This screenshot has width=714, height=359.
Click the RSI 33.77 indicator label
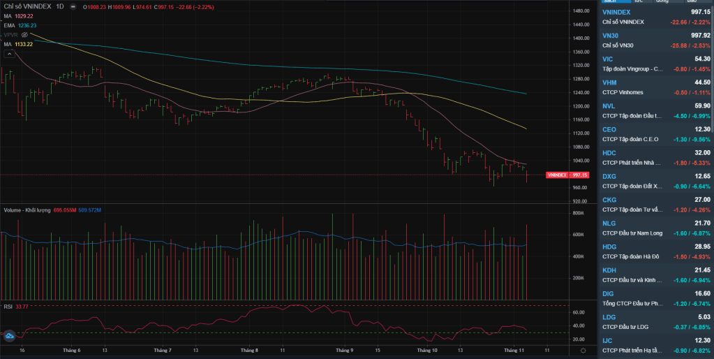coord(16,305)
